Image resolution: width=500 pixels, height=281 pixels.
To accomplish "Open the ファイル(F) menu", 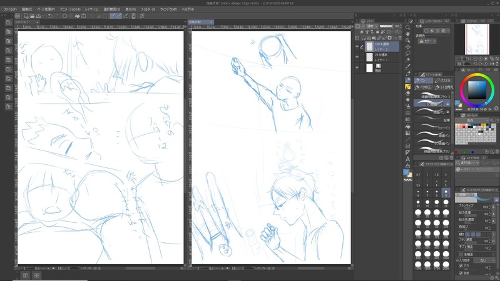I will click(10, 9).
